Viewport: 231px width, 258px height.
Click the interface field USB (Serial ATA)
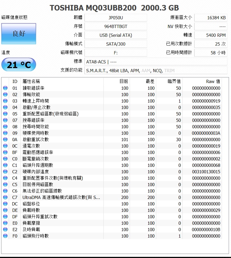click(116, 35)
